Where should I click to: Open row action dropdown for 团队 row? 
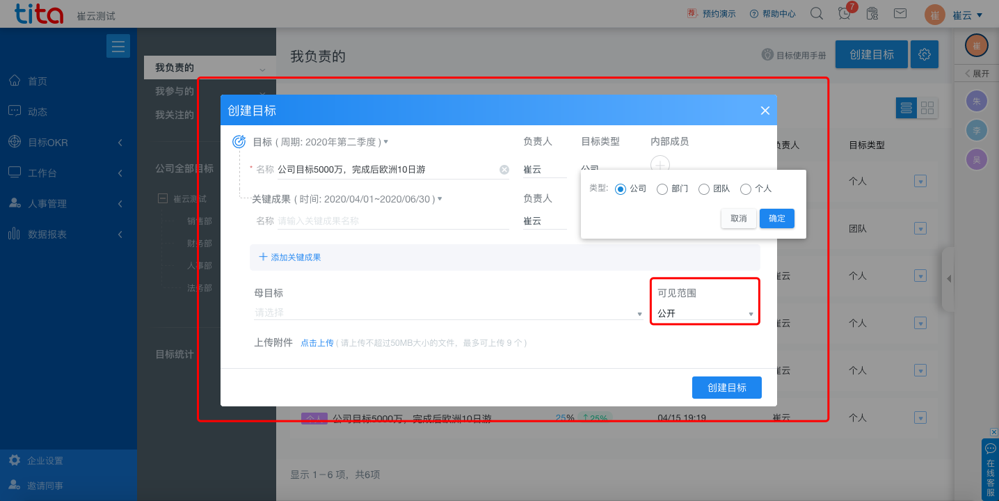pos(920,228)
